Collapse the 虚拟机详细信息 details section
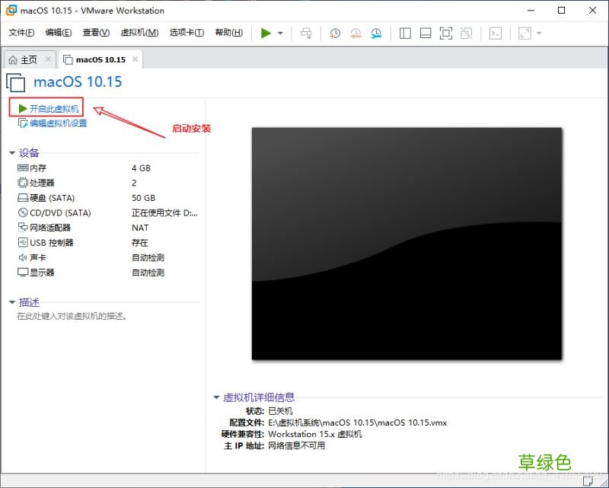609x488 pixels. [x=216, y=396]
